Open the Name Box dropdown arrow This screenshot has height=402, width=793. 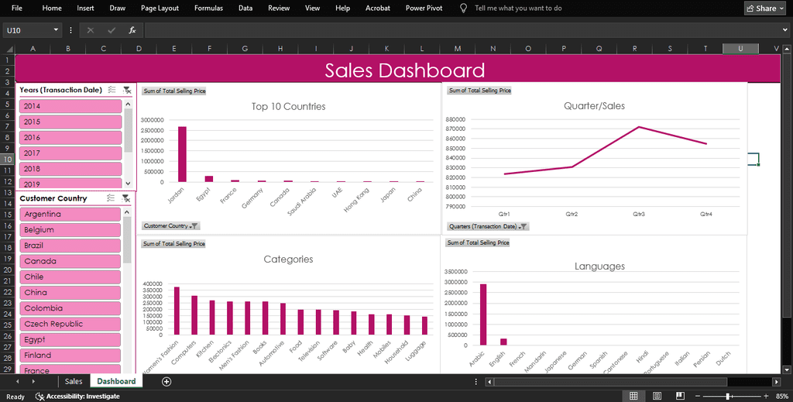pyautogui.click(x=56, y=30)
